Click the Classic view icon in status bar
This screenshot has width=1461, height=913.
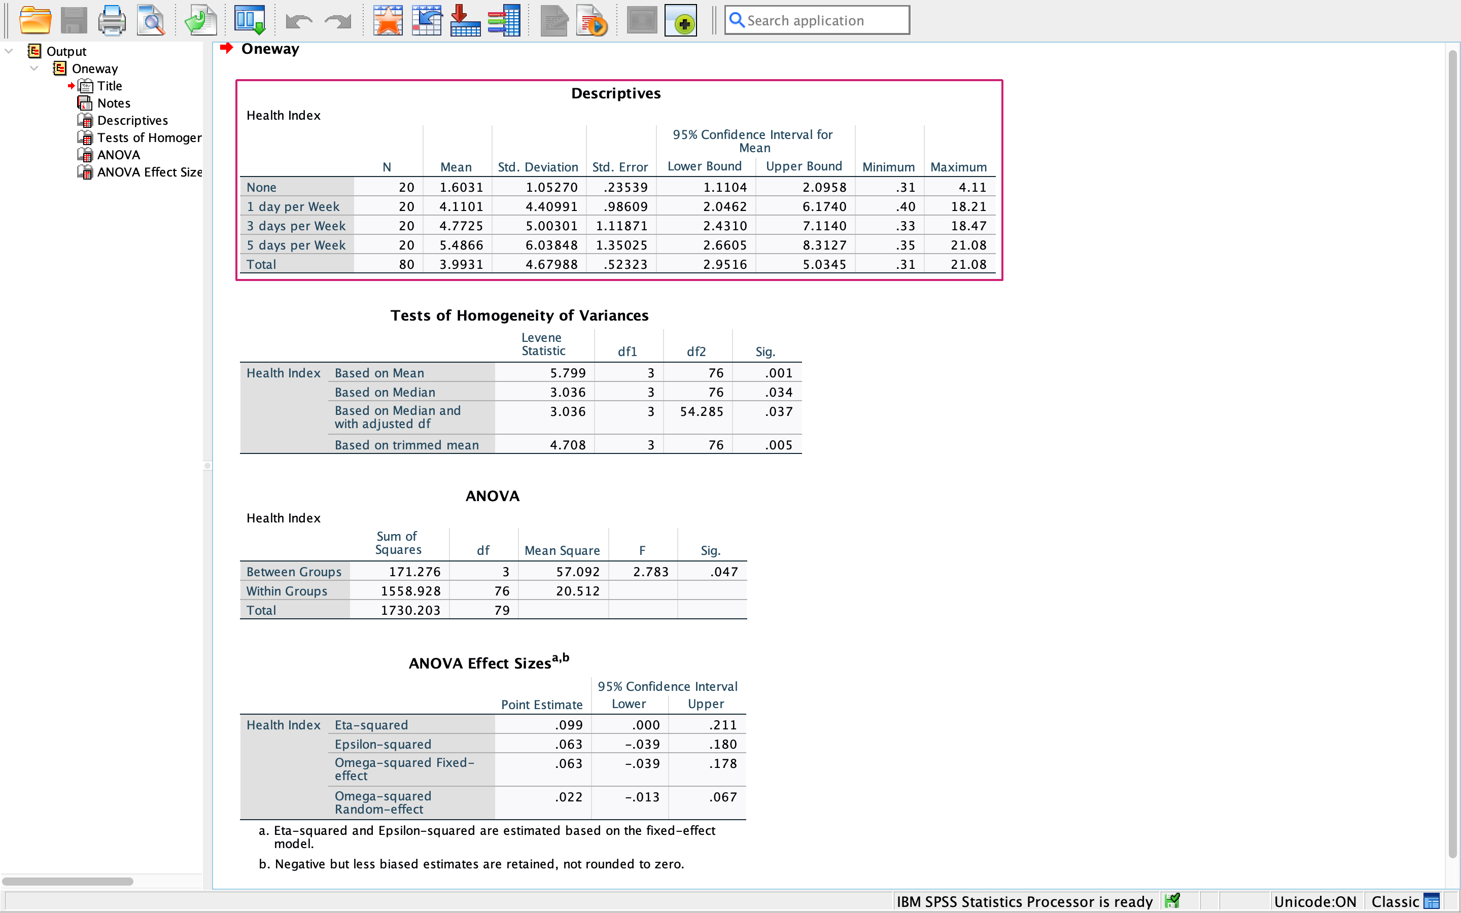1432,901
